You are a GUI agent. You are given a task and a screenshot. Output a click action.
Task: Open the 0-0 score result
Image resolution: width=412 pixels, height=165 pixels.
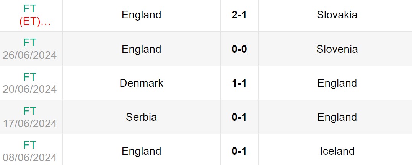(x=239, y=49)
